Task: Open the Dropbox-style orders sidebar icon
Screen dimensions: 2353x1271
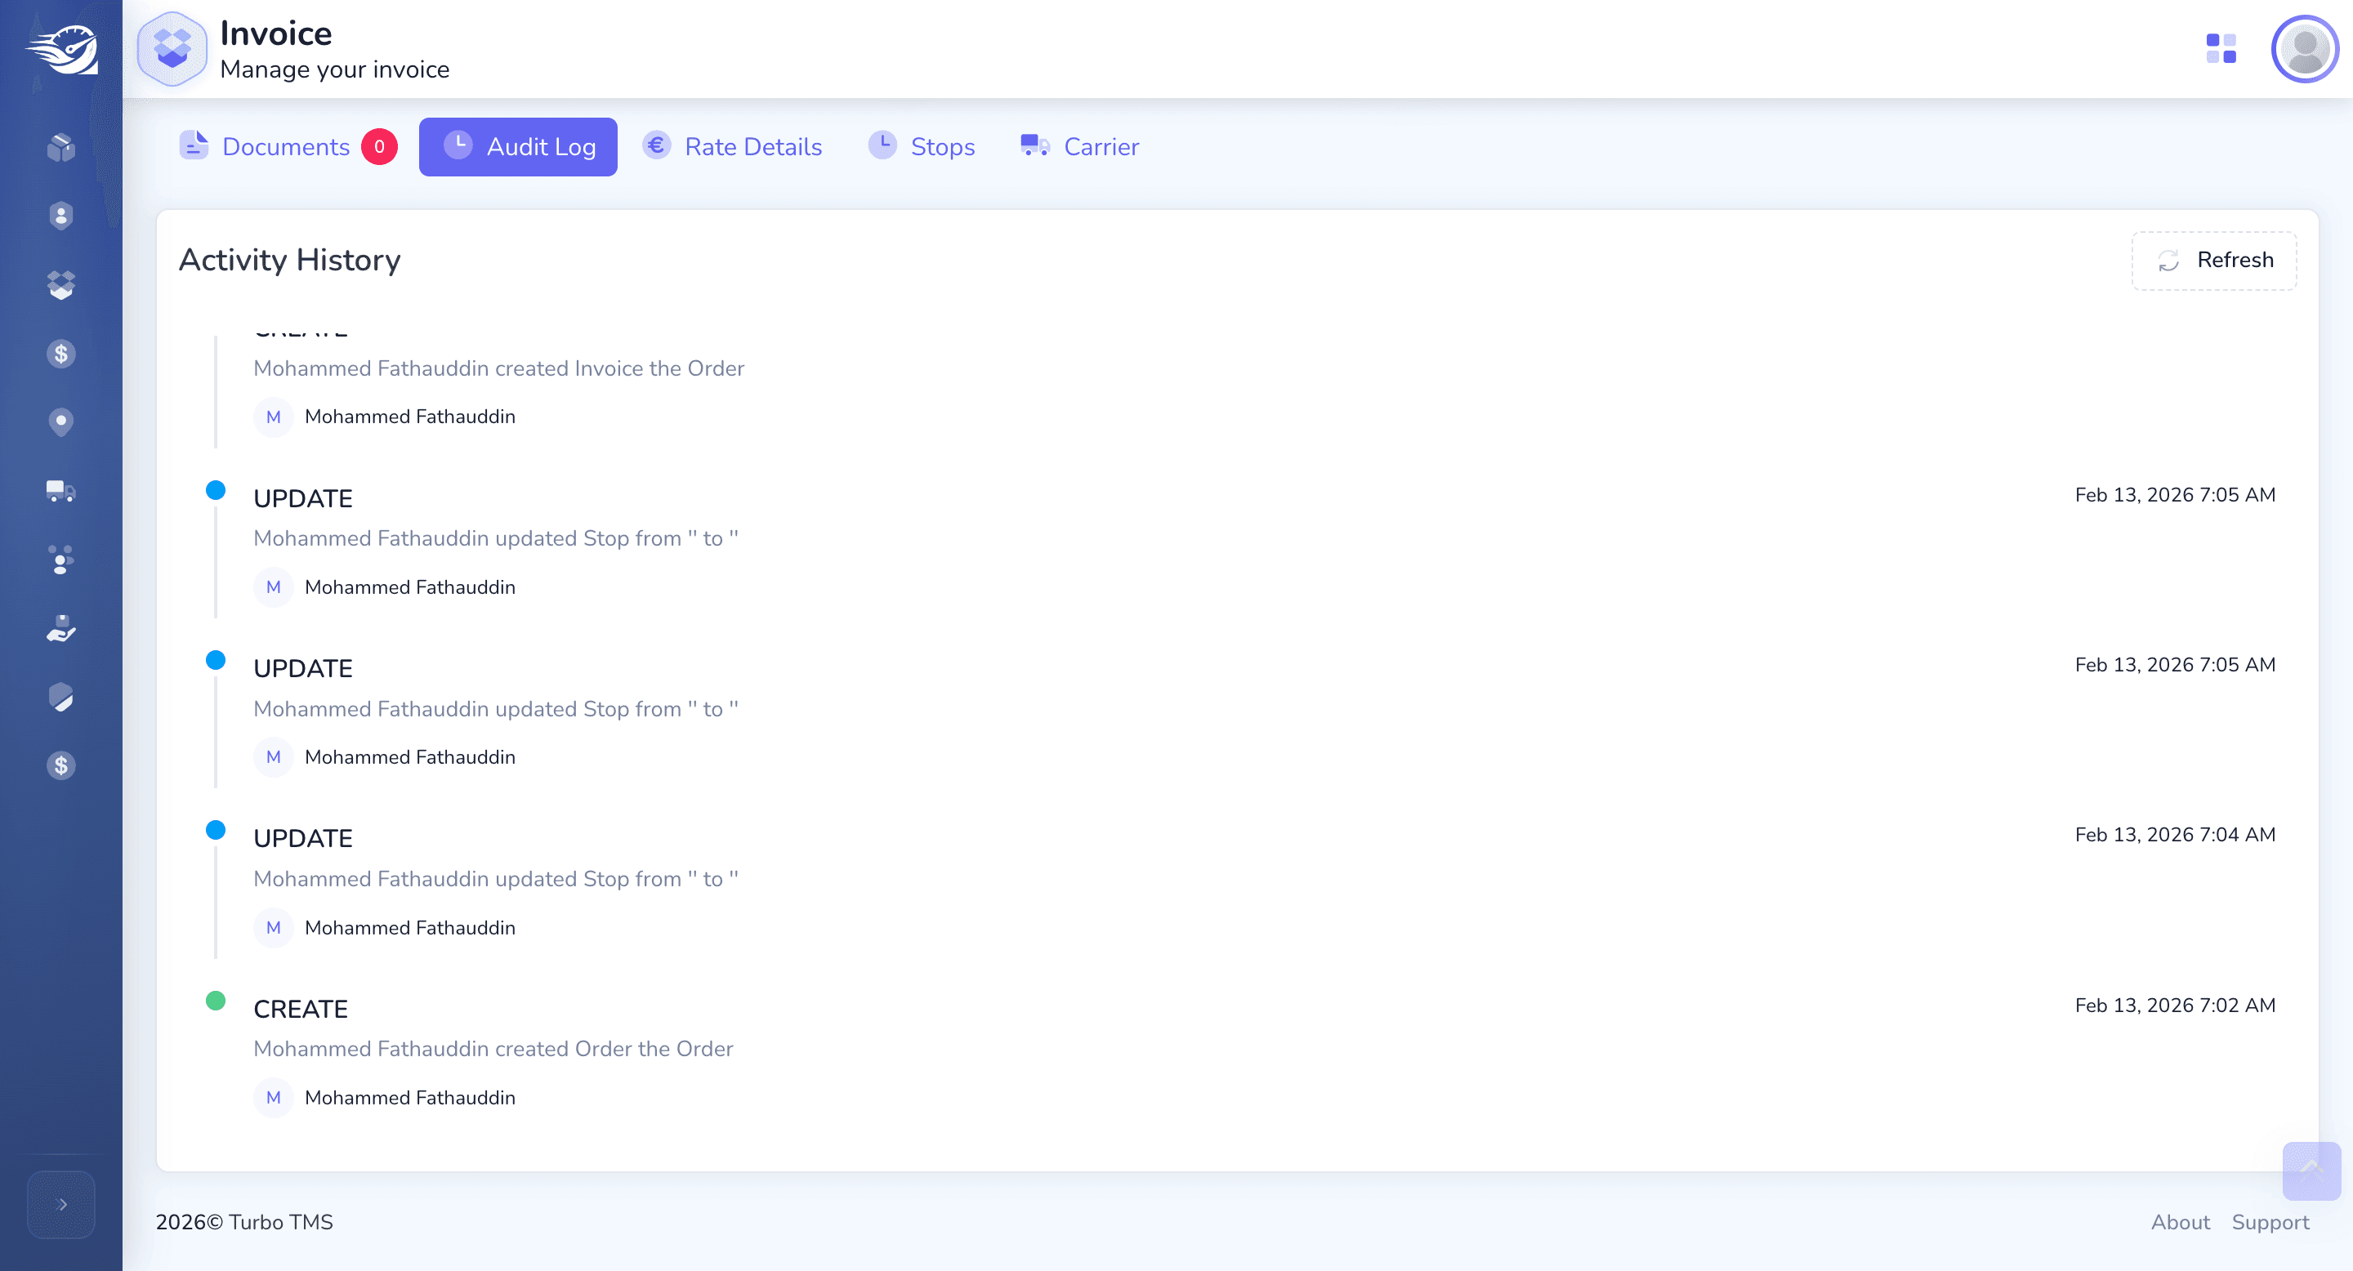Action: click(61, 285)
